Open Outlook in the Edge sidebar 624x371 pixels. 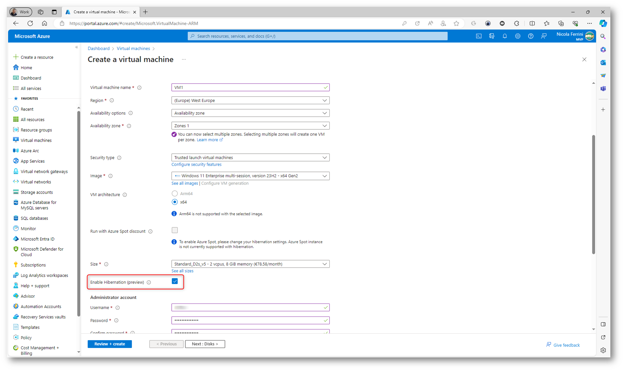point(603,63)
